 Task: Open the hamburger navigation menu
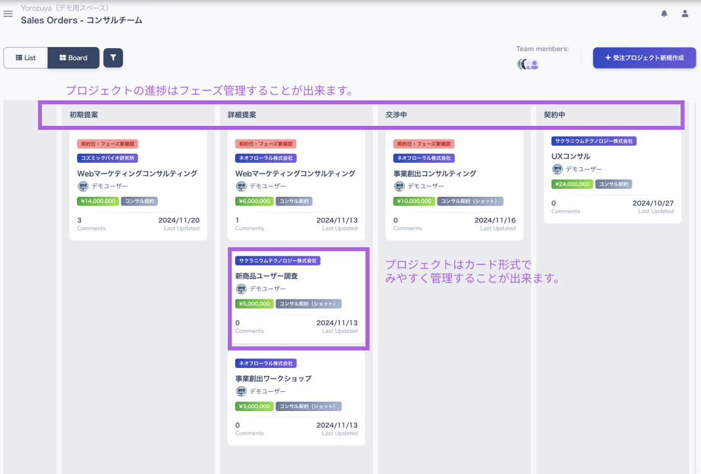tap(8, 14)
